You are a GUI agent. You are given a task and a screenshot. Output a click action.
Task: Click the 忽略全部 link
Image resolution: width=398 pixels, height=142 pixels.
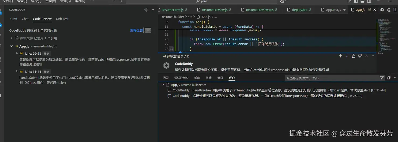[137, 30]
